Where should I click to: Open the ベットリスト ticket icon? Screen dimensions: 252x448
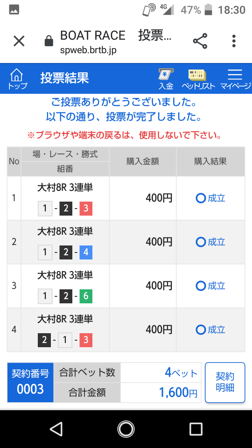pyautogui.click(x=198, y=79)
